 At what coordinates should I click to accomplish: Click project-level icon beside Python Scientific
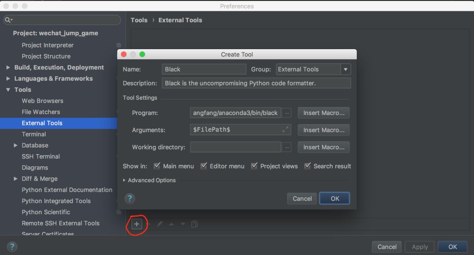[x=119, y=212]
